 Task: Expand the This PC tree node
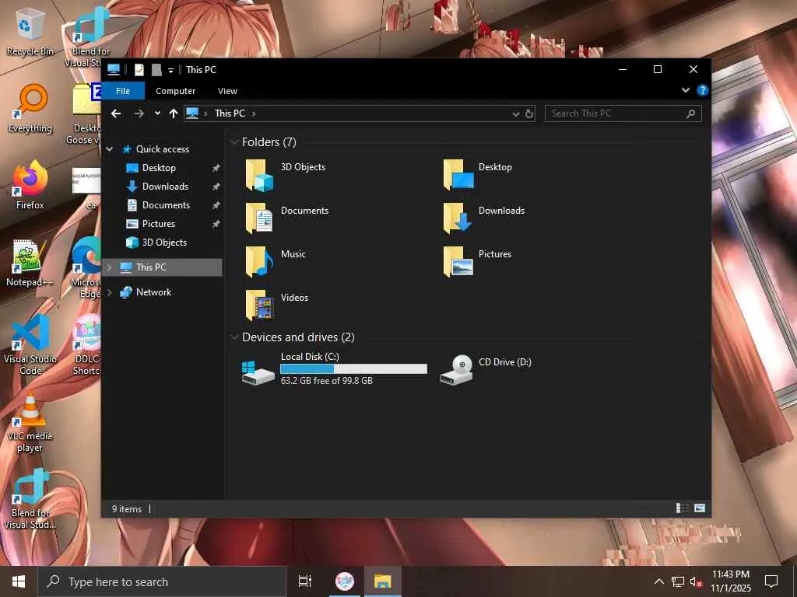coord(109,267)
